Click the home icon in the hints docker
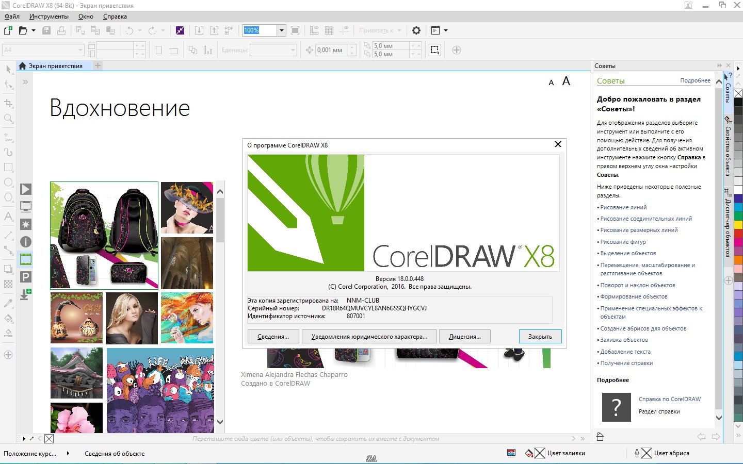Screen dimensions: 743x464 [600, 437]
